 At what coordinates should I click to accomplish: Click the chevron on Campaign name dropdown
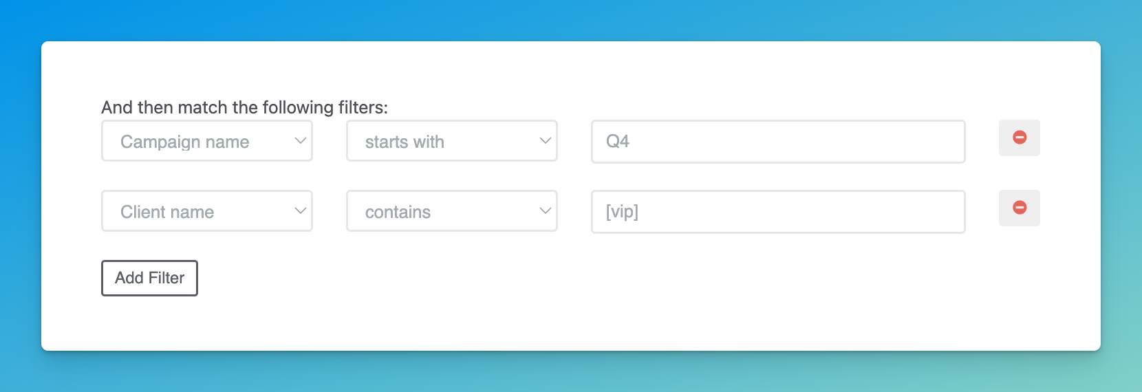point(300,141)
